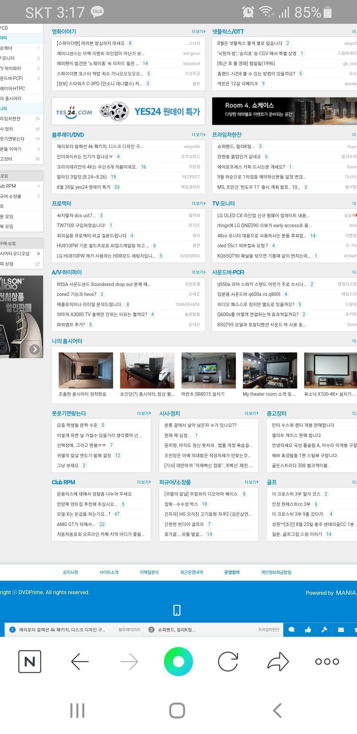Reload the page with the refresh icon
This screenshot has width=357, height=734.
pyautogui.click(x=228, y=661)
